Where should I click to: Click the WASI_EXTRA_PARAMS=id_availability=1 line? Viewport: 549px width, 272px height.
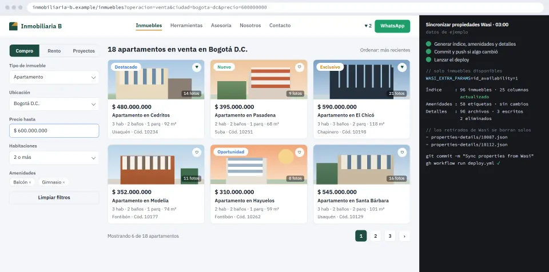tap(472, 78)
